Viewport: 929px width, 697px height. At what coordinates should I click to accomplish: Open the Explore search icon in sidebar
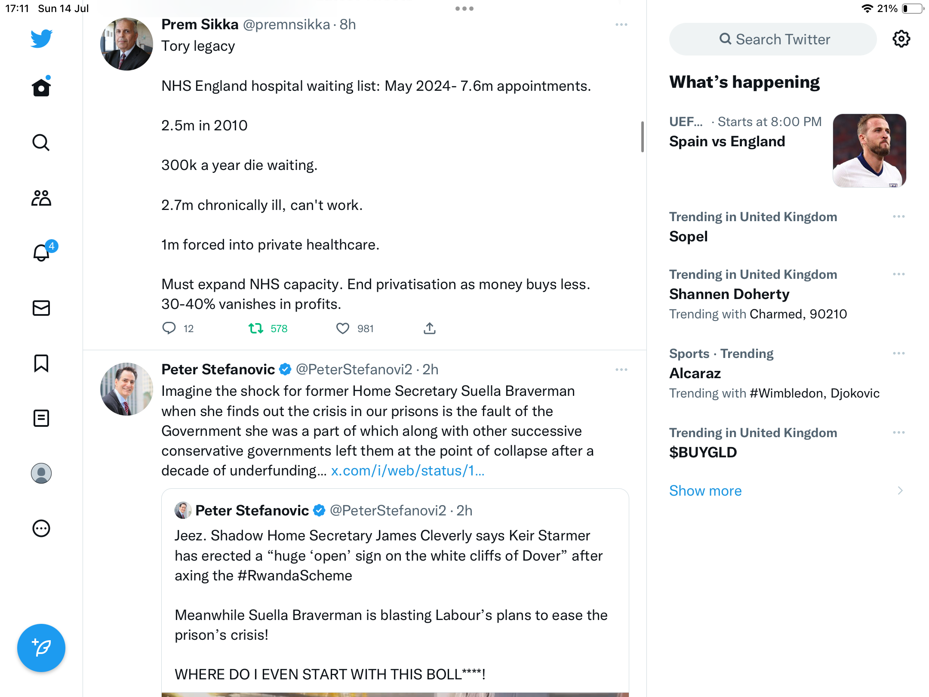point(41,143)
